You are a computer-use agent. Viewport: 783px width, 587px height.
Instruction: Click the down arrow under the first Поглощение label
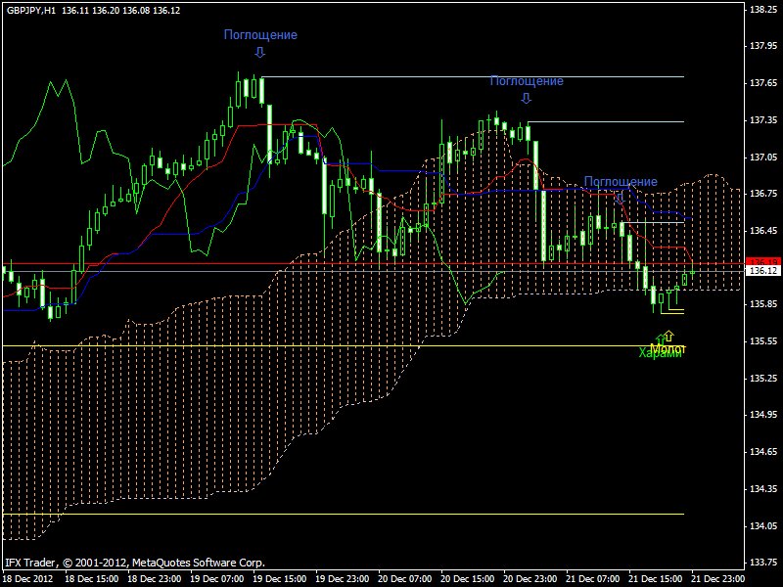pos(259,52)
